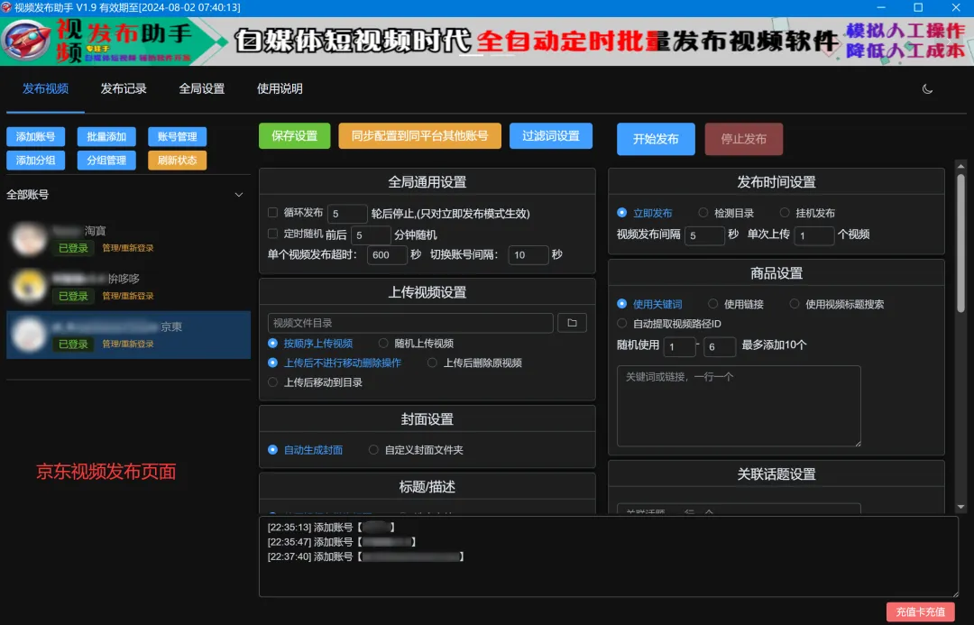The width and height of the screenshot is (974, 625).
Task: Open 使用说明 tab
Action: point(280,89)
